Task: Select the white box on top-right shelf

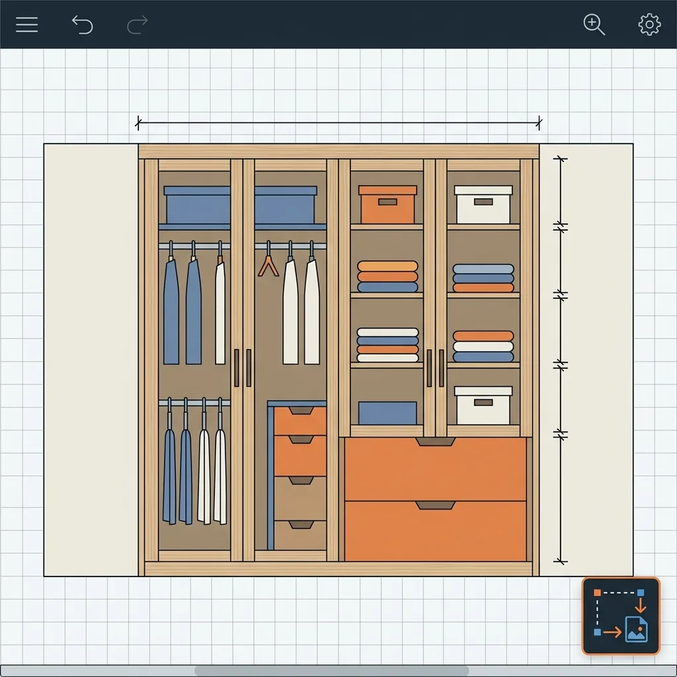Action: pyautogui.click(x=483, y=204)
